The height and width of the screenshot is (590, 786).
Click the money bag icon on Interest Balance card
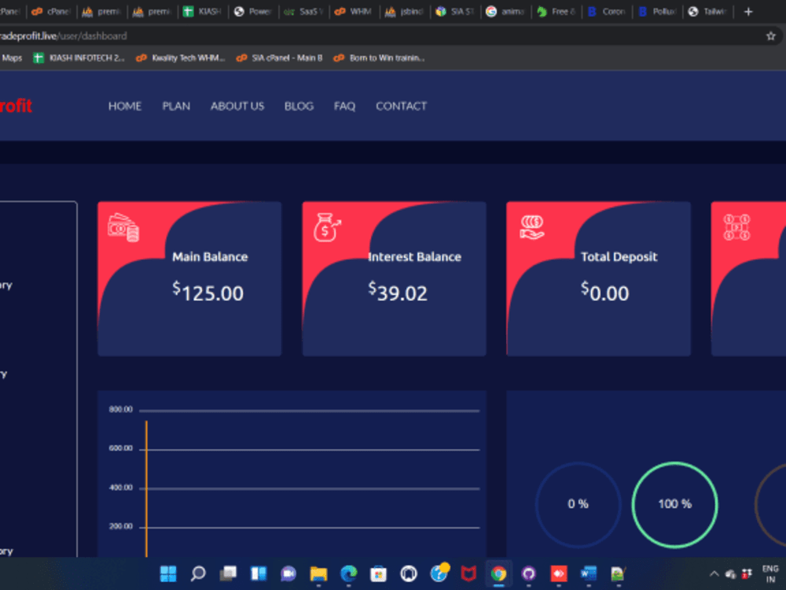(x=326, y=228)
